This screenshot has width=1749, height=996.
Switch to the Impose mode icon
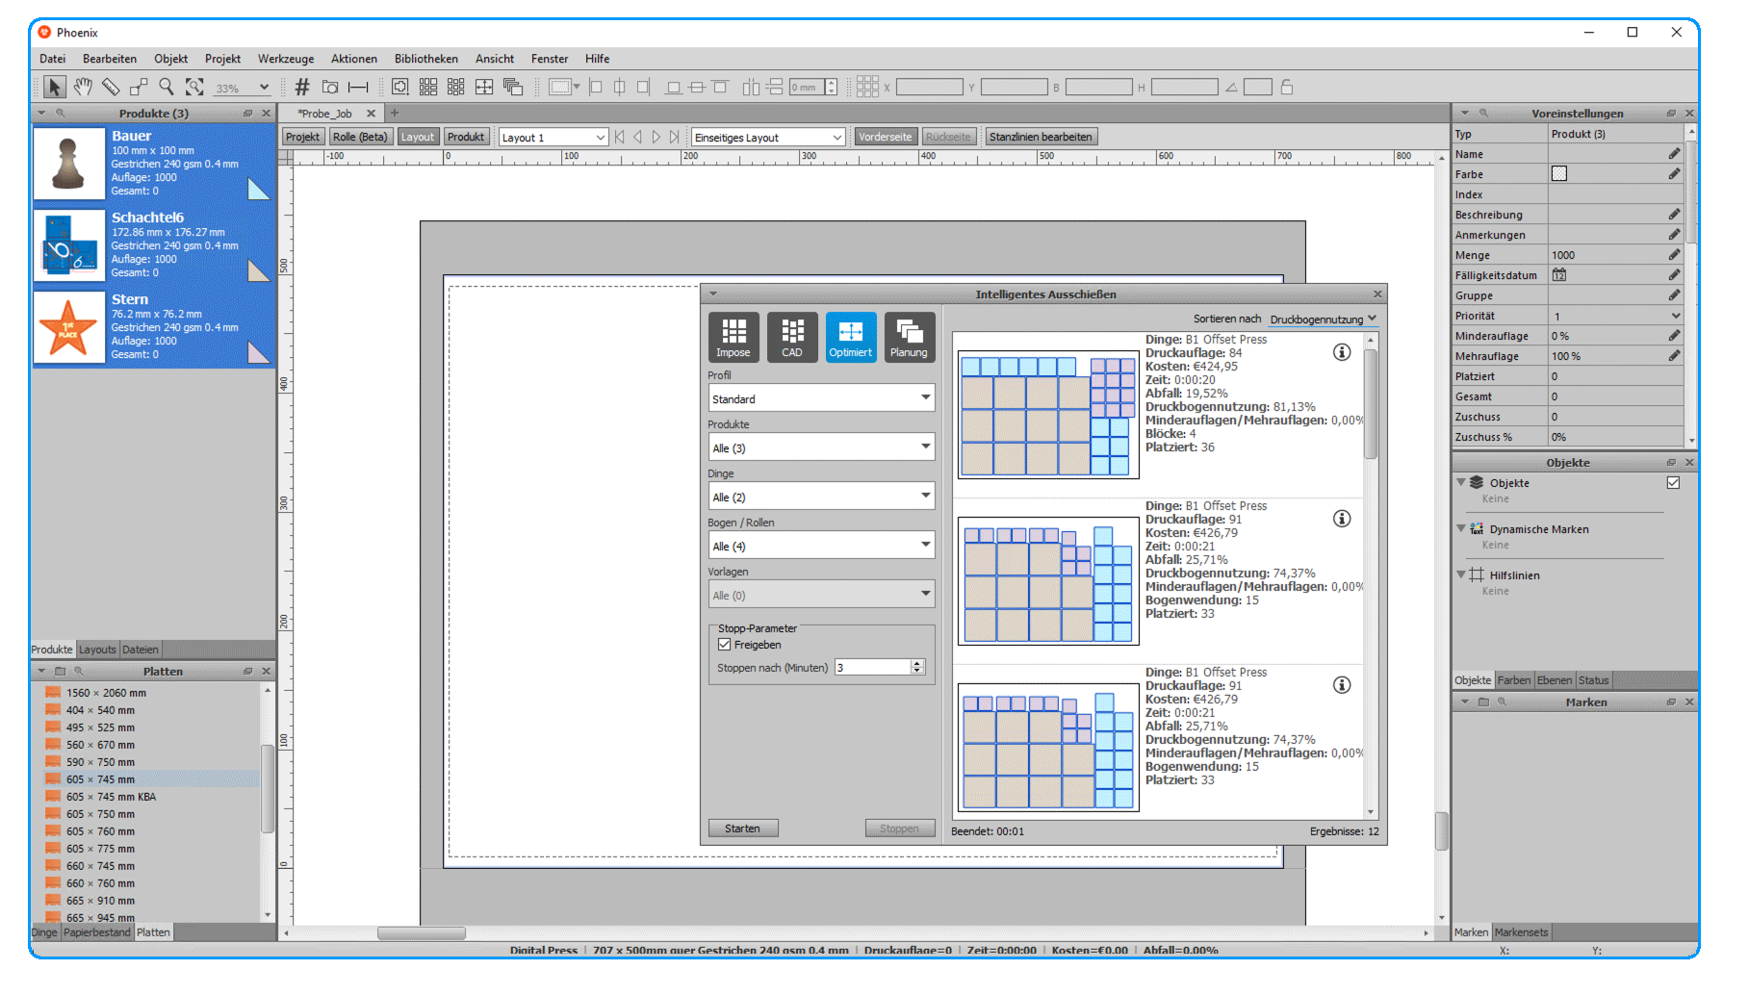pyautogui.click(x=733, y=337)
